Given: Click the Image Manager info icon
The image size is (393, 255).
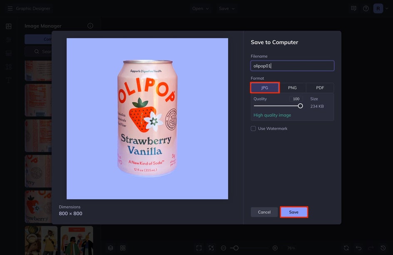Looking at the screenshot, I should click(x=90, y=26).
